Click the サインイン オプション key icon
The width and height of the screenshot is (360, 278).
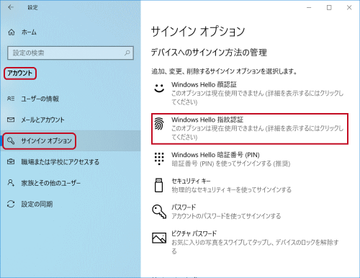11,140
